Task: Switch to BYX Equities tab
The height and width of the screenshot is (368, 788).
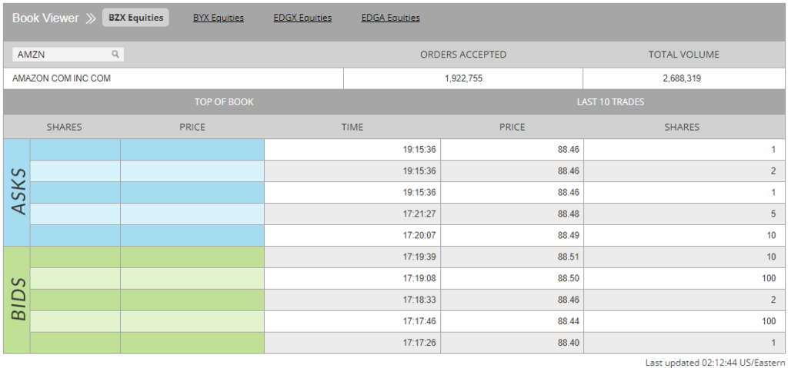Action: 218,18
